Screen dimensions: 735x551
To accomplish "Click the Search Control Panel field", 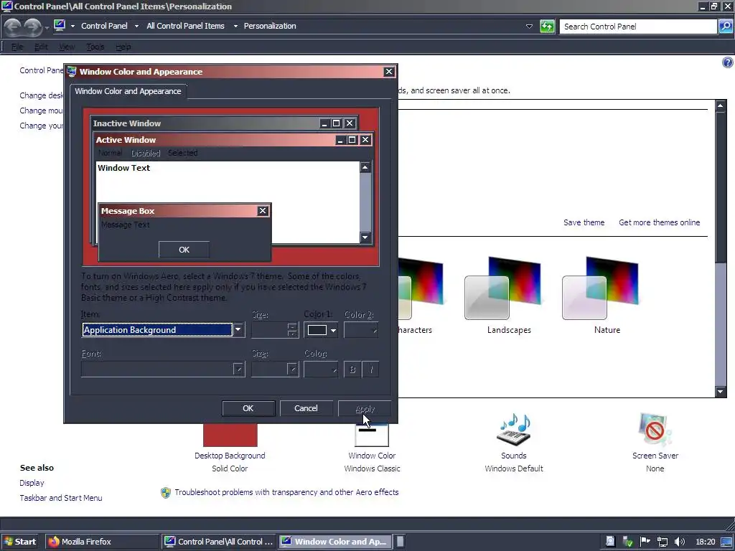I will (x=638, y=27).
